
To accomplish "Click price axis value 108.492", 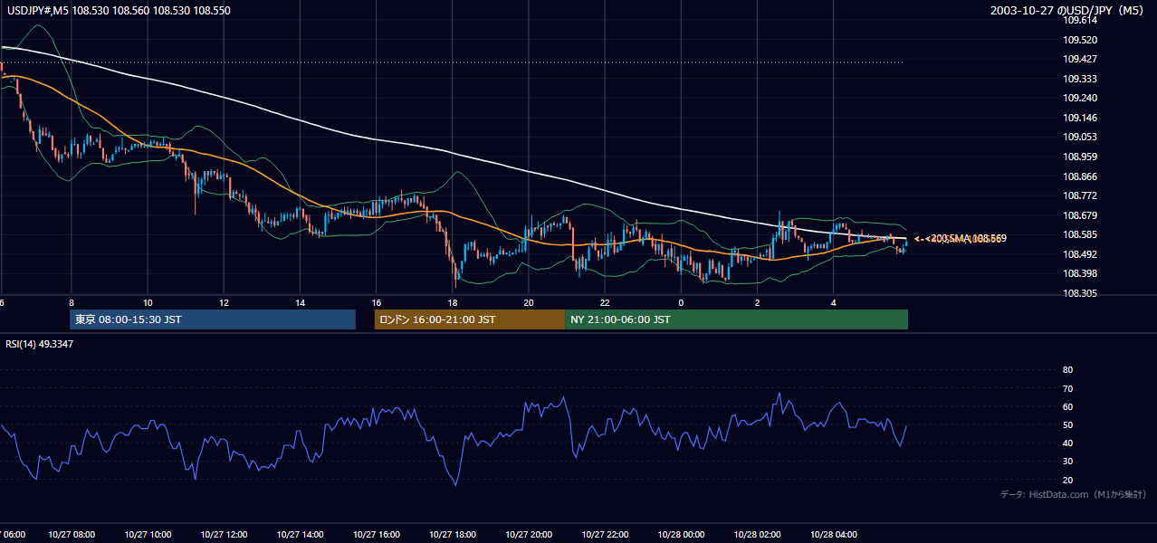I will tap(1080, 254).
